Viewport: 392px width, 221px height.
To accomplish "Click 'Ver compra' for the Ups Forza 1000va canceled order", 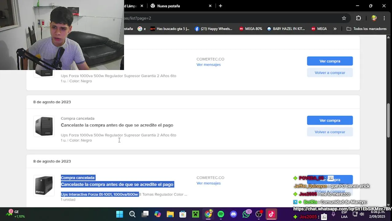I will coord(330,120).
